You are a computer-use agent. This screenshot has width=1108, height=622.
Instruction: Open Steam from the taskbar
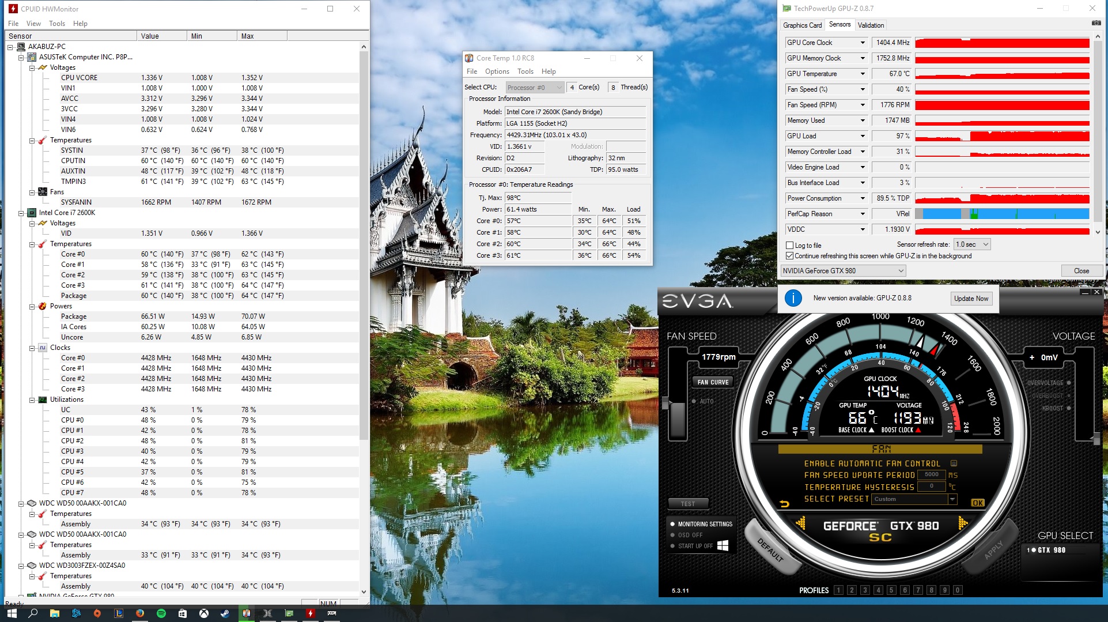pyautogui.click(x=225, y=613)
